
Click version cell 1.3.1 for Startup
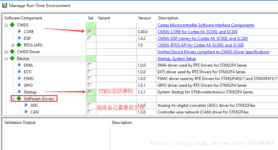click(x=142, y=92)
